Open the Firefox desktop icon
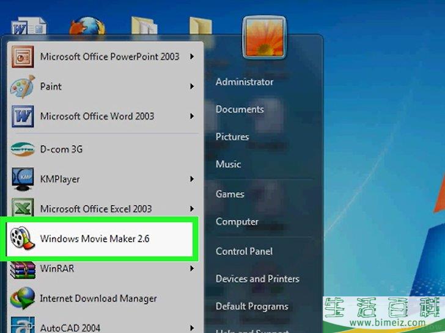The height and width of the screenshot is (333, 445). point(87,26)
